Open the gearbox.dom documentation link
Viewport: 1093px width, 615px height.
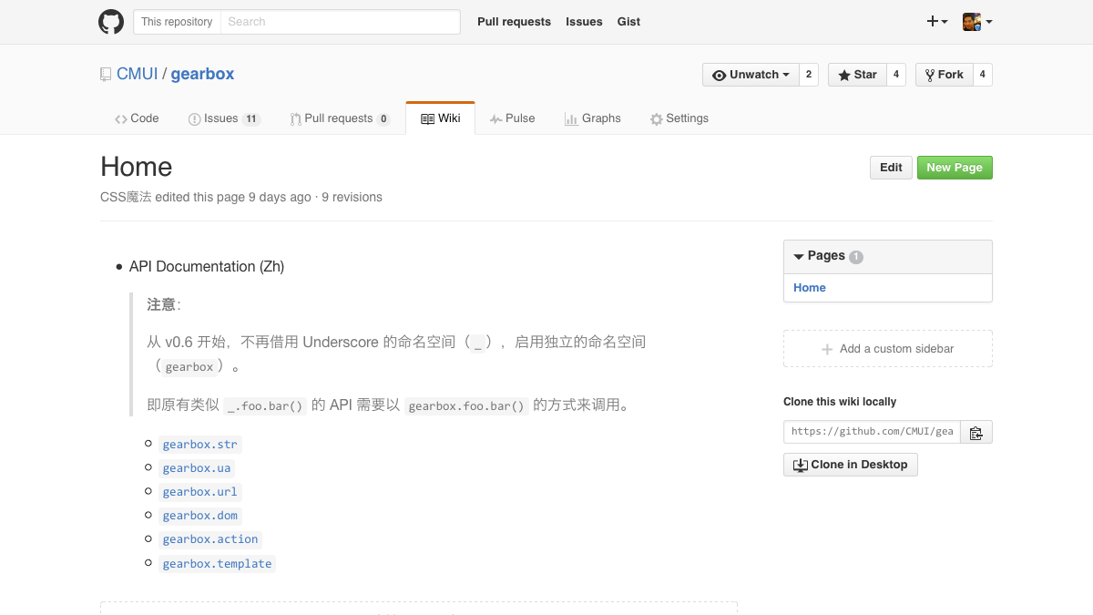[199, 516]
